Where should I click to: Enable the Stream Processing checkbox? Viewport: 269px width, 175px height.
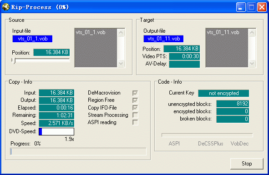tap(135, 115)
